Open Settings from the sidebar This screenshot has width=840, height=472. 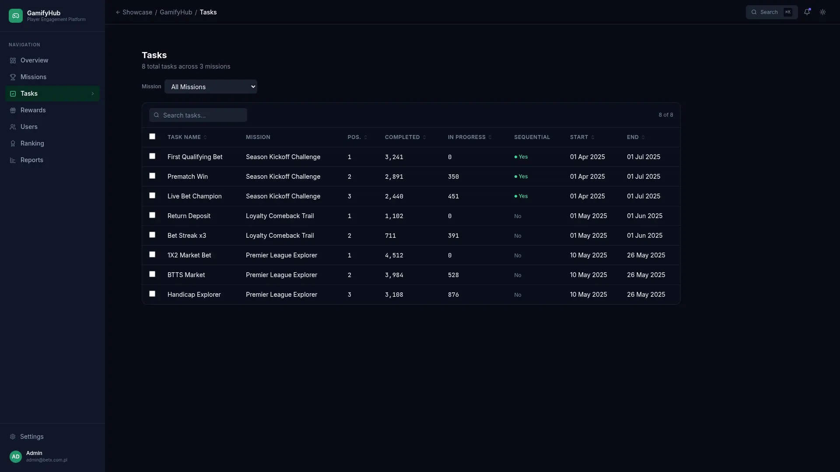coord(52,437)
